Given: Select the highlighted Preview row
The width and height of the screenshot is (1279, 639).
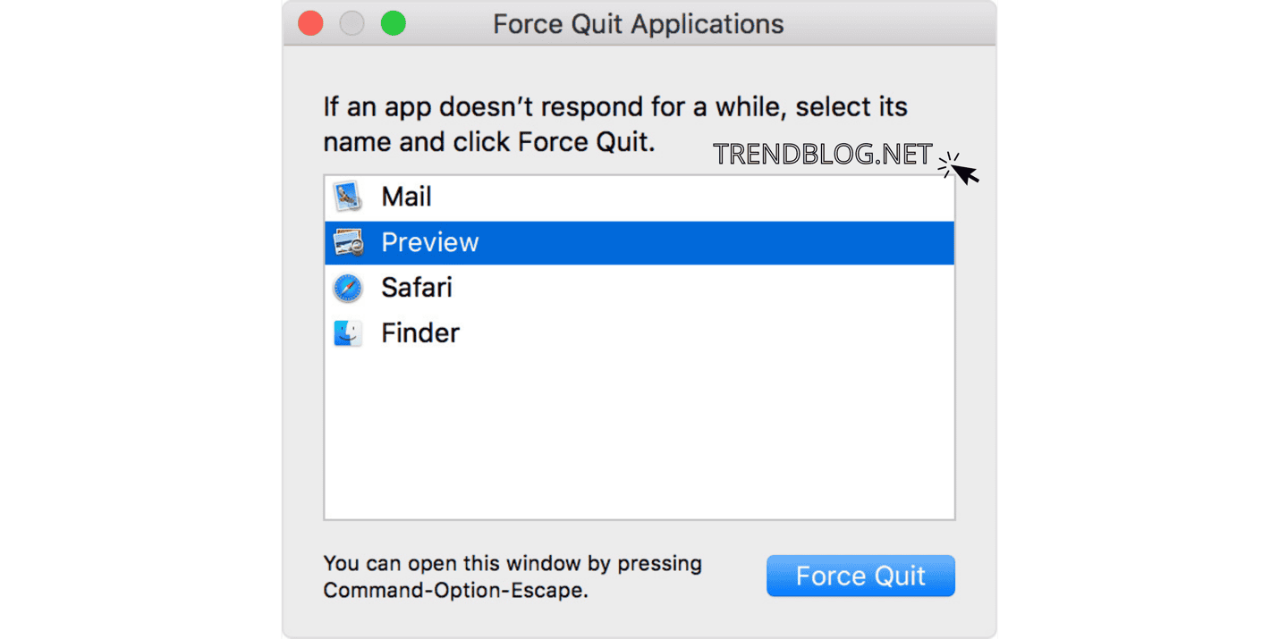Looking at the screenshot, I should tap(639, 243).
